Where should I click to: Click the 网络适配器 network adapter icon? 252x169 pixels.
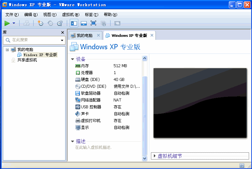78,100
